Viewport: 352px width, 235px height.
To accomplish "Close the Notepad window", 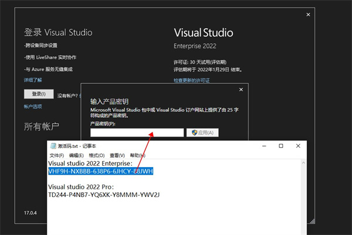I will click(298, 146).
